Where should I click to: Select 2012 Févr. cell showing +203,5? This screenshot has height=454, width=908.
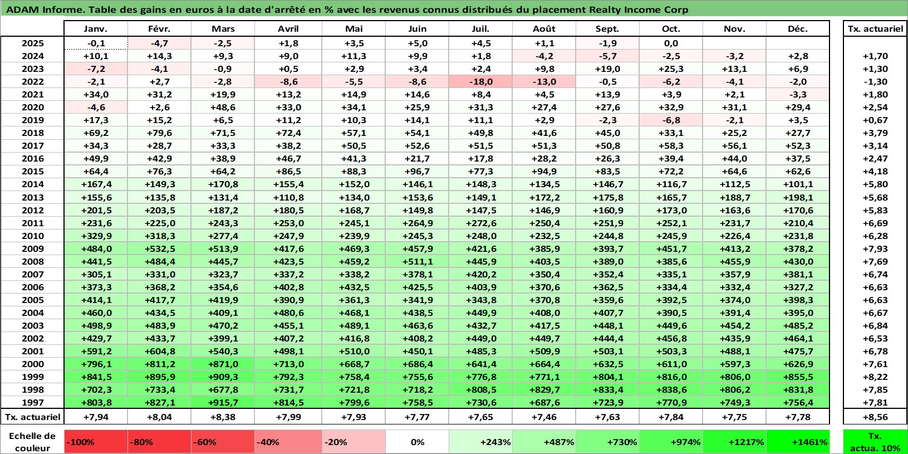point(159,210)
